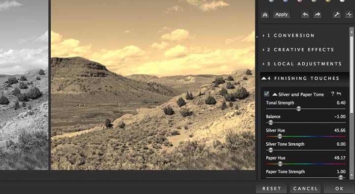Click the panel scrollbar down arrow
Screen dimensions: 355x194
(352, 175)
